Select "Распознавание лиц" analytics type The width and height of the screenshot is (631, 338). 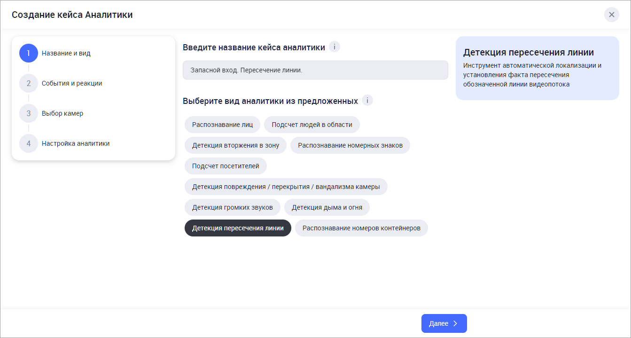point(222,125)
